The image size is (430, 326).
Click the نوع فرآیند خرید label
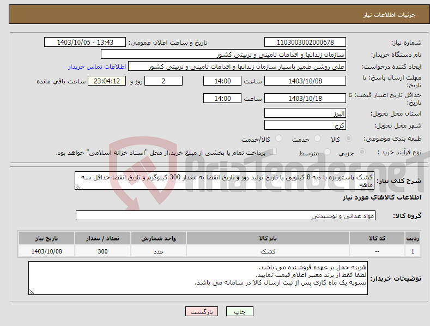[x=399, y=152]
